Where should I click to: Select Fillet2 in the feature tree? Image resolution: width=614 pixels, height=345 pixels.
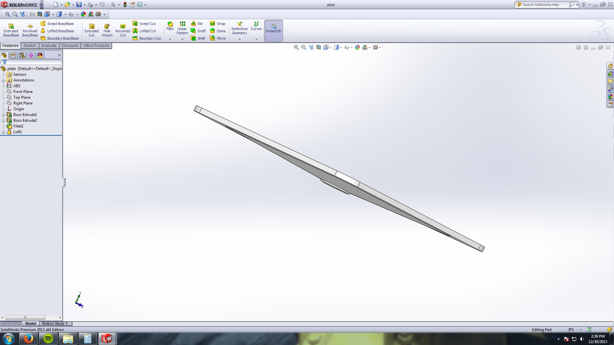pyautogui.click(x=18, y=126)
